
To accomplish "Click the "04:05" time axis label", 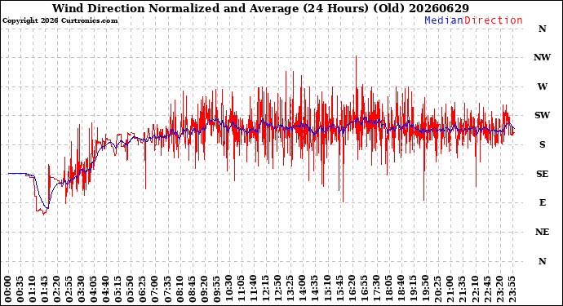I will point(93,289).
